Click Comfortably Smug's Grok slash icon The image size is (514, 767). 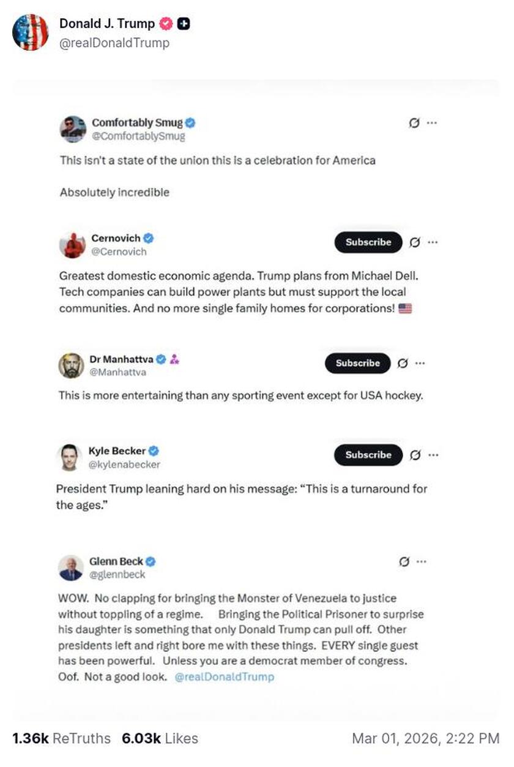(x=414, y=123)
